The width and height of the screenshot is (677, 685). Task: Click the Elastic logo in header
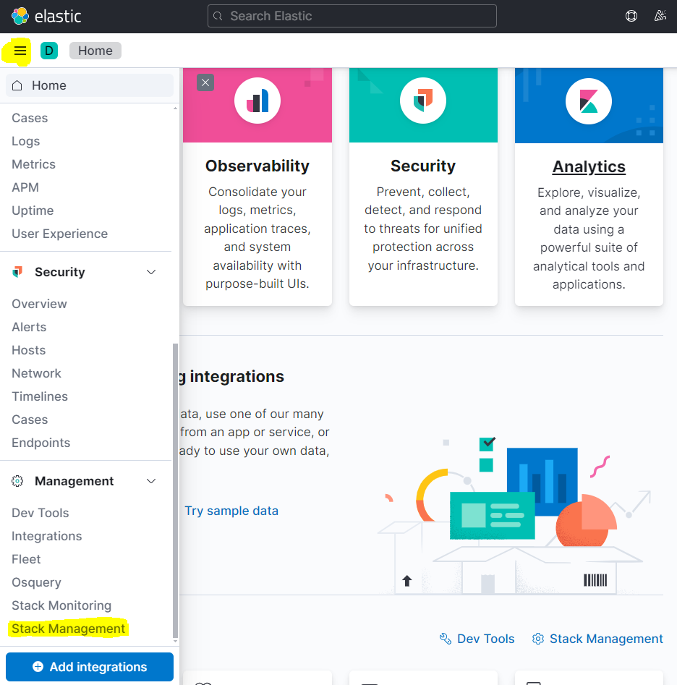click(46, 16)
